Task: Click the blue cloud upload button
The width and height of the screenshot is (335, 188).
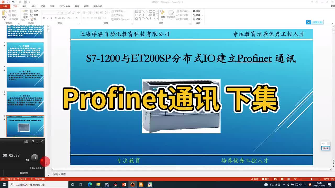Action: click(315, 22)
